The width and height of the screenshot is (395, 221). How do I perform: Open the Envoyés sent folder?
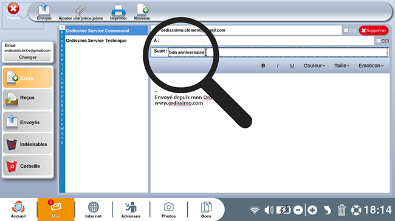[27, 122]
